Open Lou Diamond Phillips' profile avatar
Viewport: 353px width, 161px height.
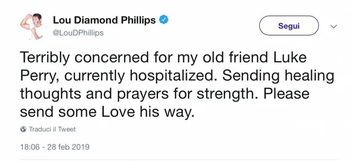point(32,26)
